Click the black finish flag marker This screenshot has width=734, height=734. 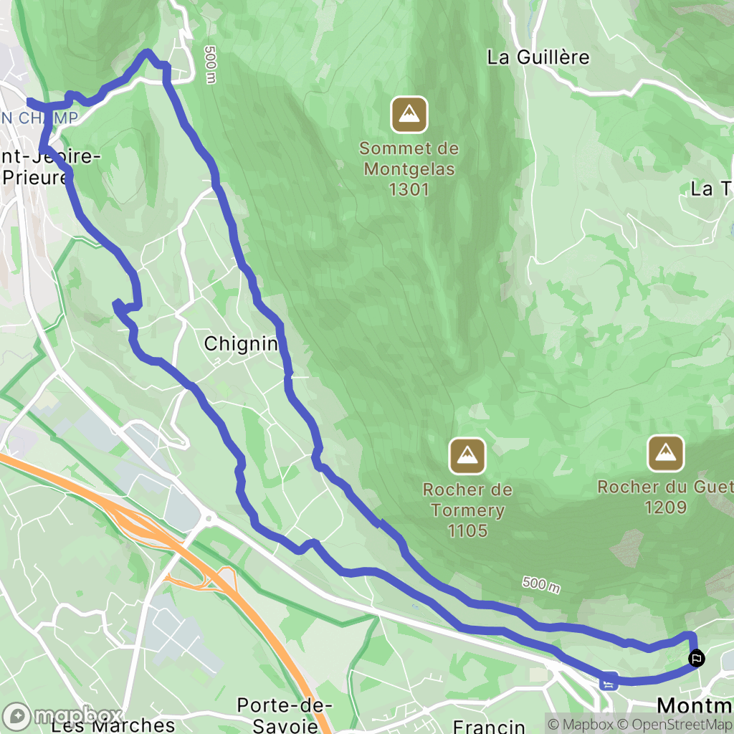[x=696, y=659]
